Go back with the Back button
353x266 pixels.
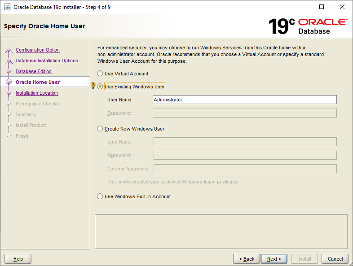pyautogui.click(x=247, y=259)
